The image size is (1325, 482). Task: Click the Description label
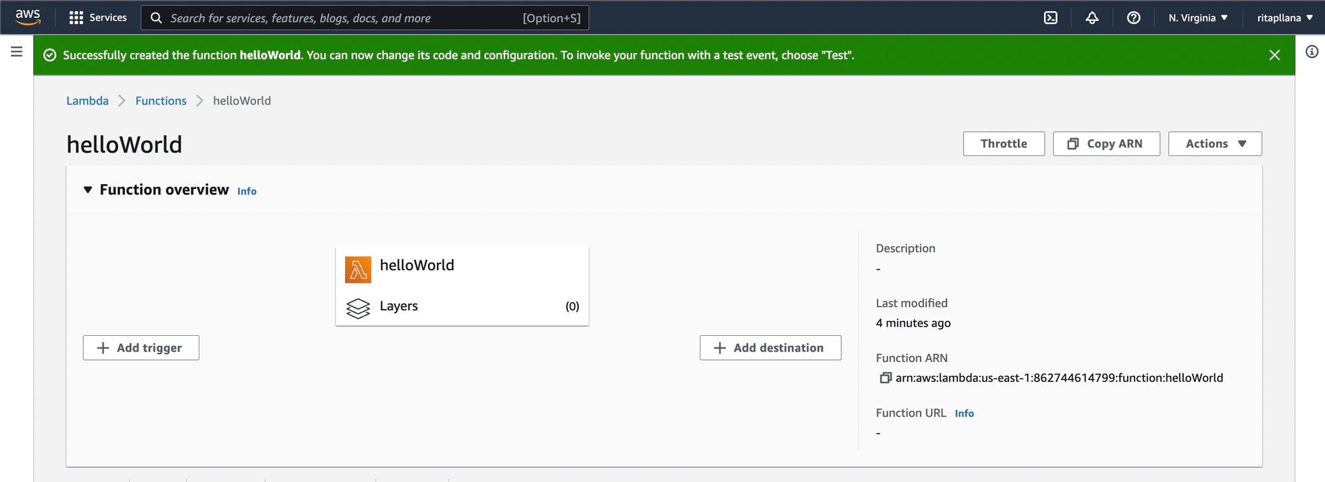coord(905,248)
